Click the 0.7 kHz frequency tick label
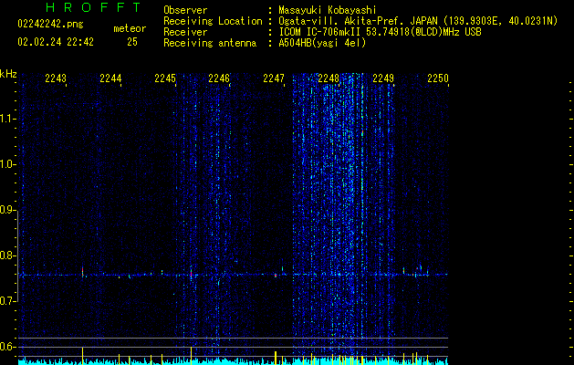This screenshot has height=365, width=574. [8, 301]
